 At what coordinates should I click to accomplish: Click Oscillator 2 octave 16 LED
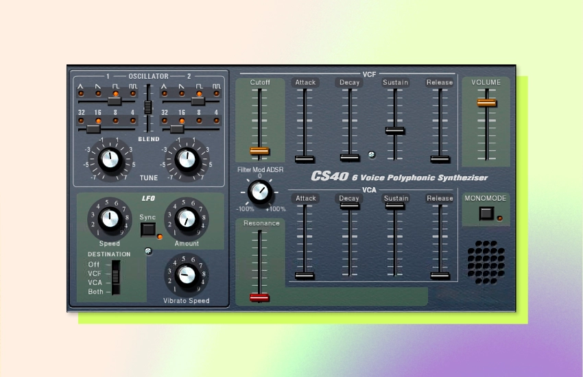click(182, 121)
